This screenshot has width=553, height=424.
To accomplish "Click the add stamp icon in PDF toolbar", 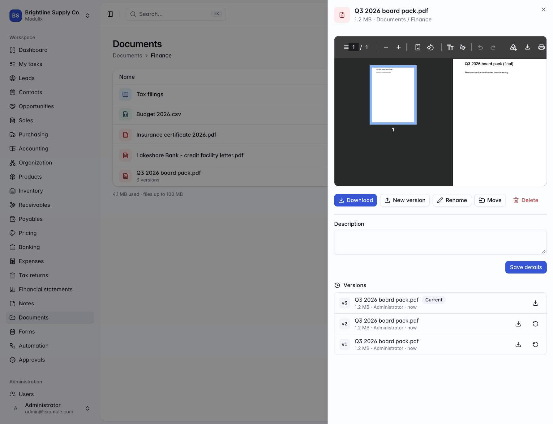I will [513, 47].
